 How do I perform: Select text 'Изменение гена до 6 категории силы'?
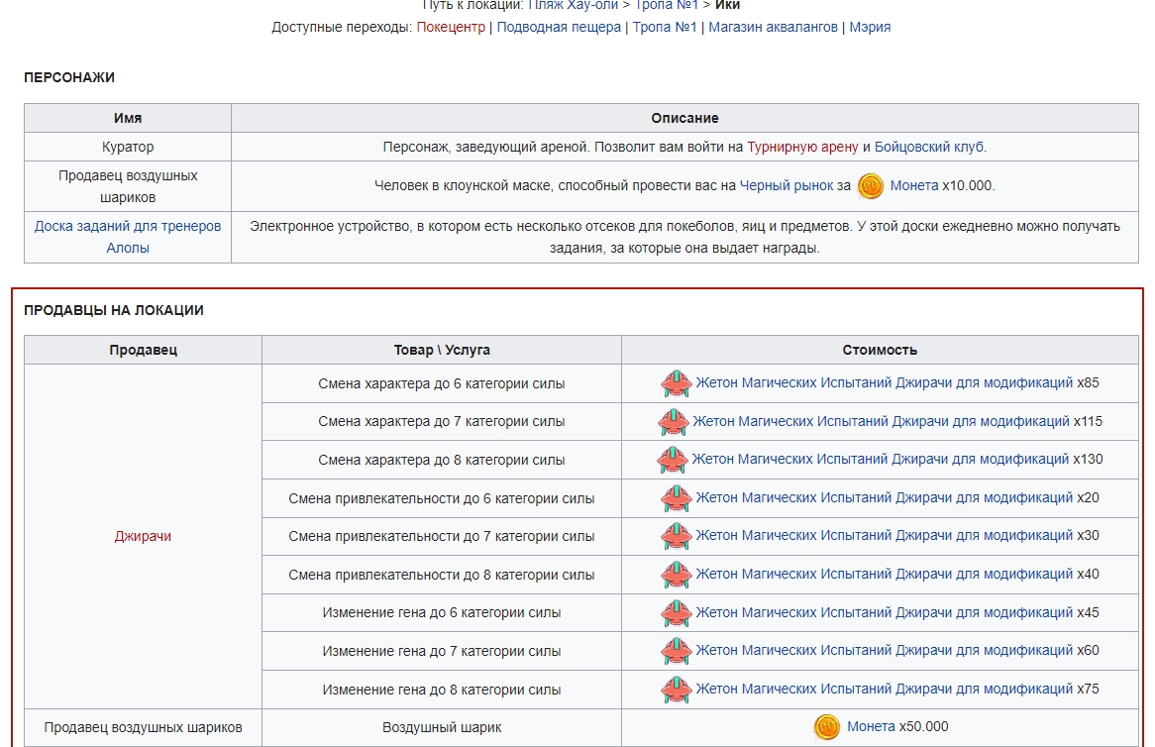(x=441, y=613)
